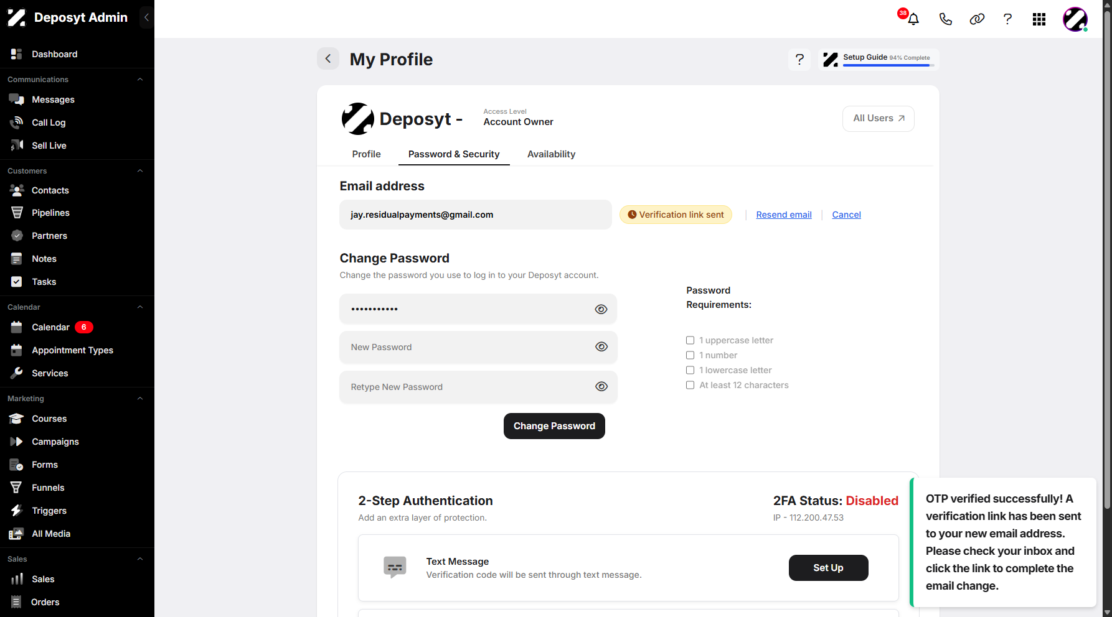The height and width of the screenshot is (617, 1112).
Task: Open the apps grid menu icon
Action: [1039, 19]
